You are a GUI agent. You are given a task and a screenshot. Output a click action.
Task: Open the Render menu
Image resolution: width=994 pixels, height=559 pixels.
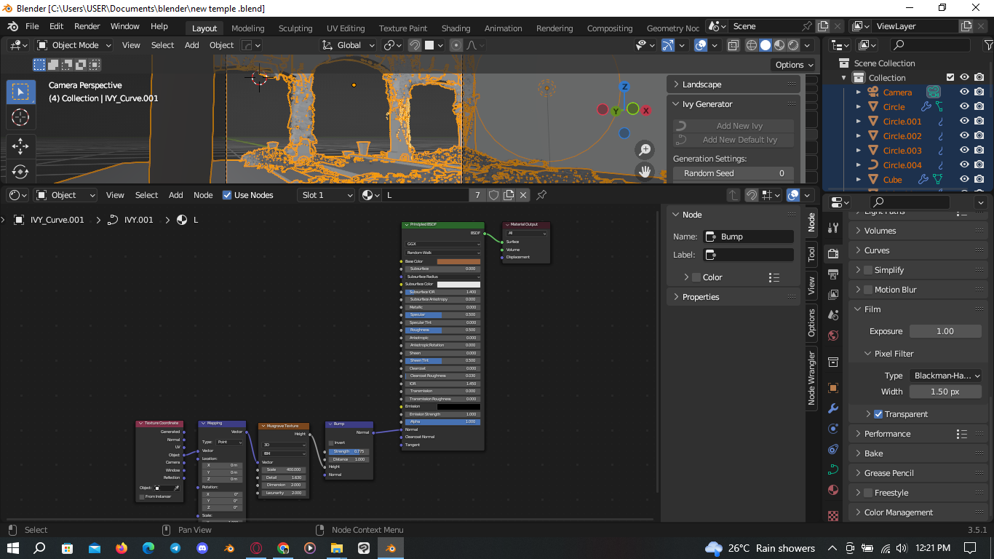coord(87,26)
